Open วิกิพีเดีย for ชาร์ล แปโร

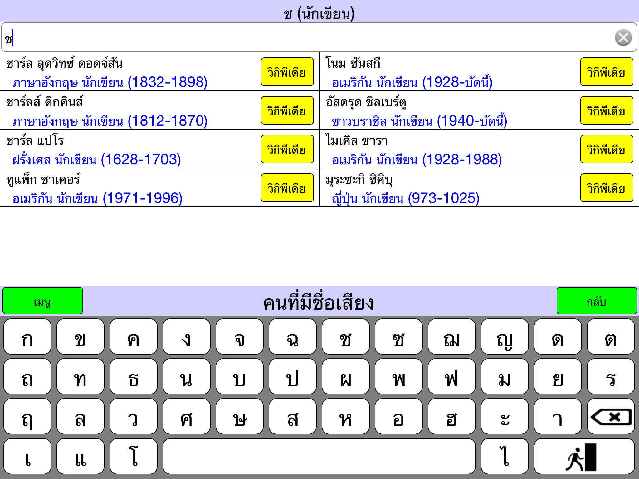click(287, 149)
